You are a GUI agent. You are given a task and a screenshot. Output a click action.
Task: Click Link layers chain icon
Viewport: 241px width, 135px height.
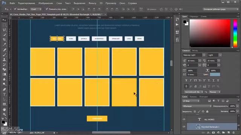[x=203, y=132]
